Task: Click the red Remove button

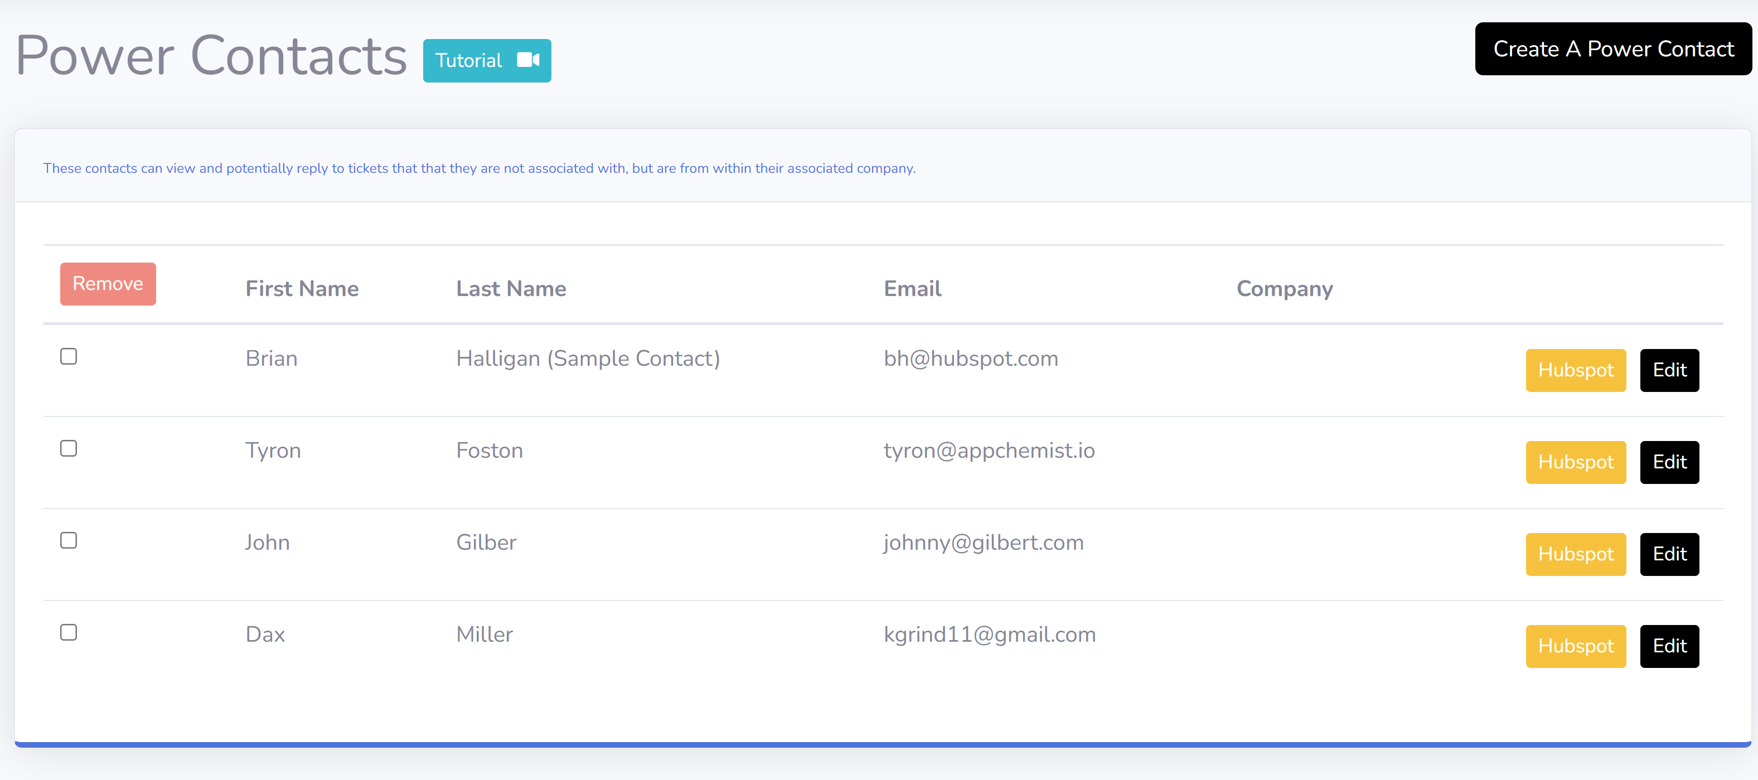Action: point(108,284)
